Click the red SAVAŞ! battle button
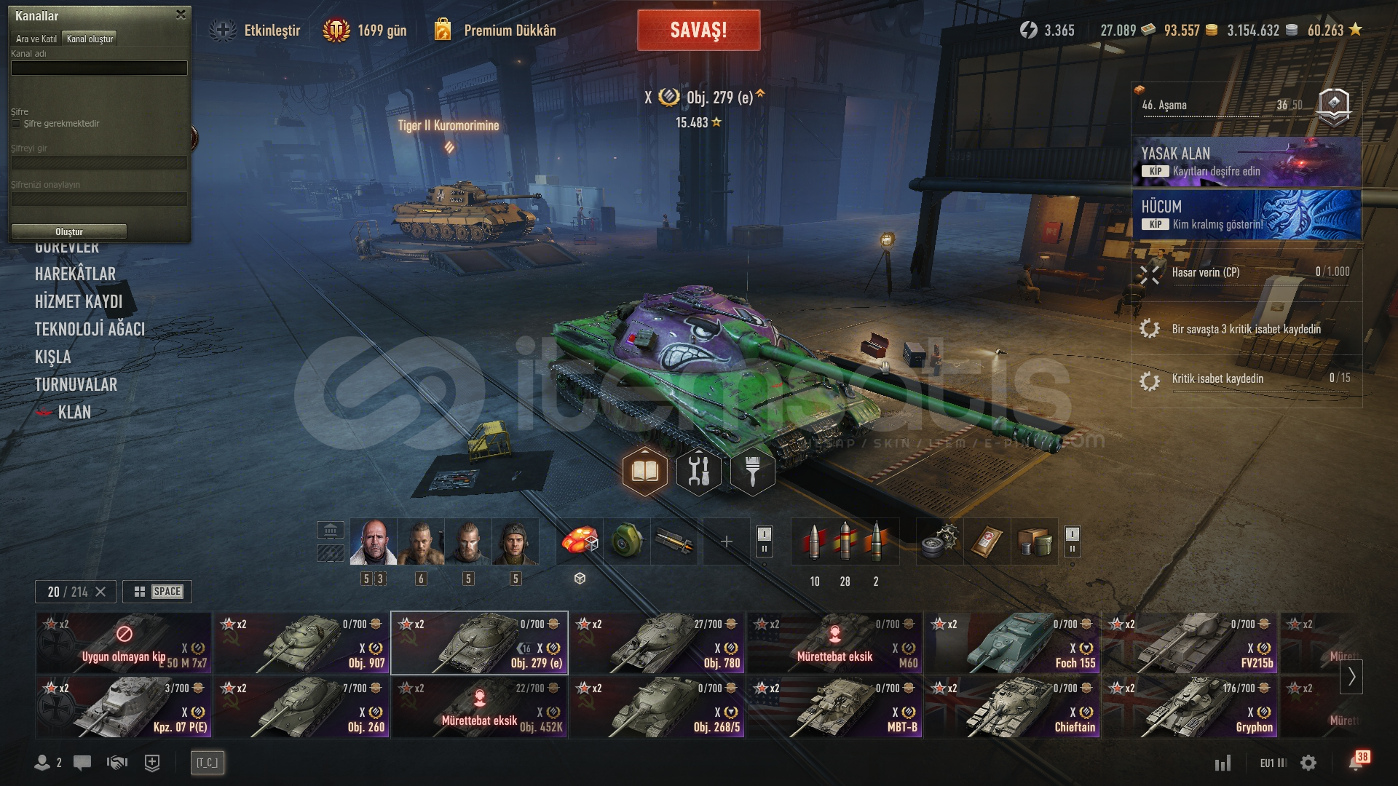The image size is (1398, 786). (698, 30)
